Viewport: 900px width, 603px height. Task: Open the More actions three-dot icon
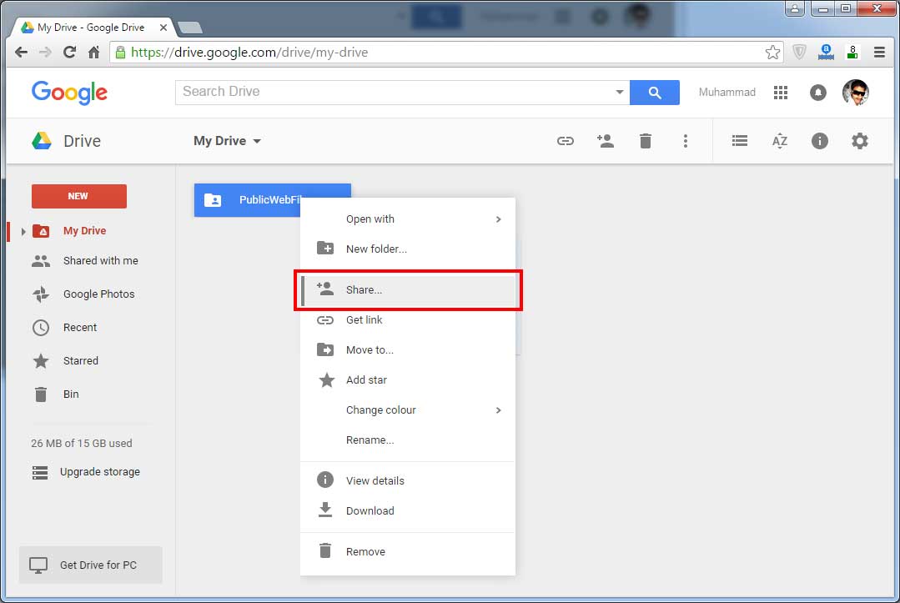coord(686,141)
